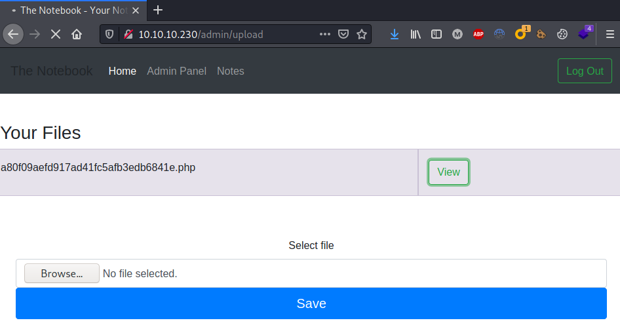
Task: Click the address bar URL field
Action: coord(223,34)
